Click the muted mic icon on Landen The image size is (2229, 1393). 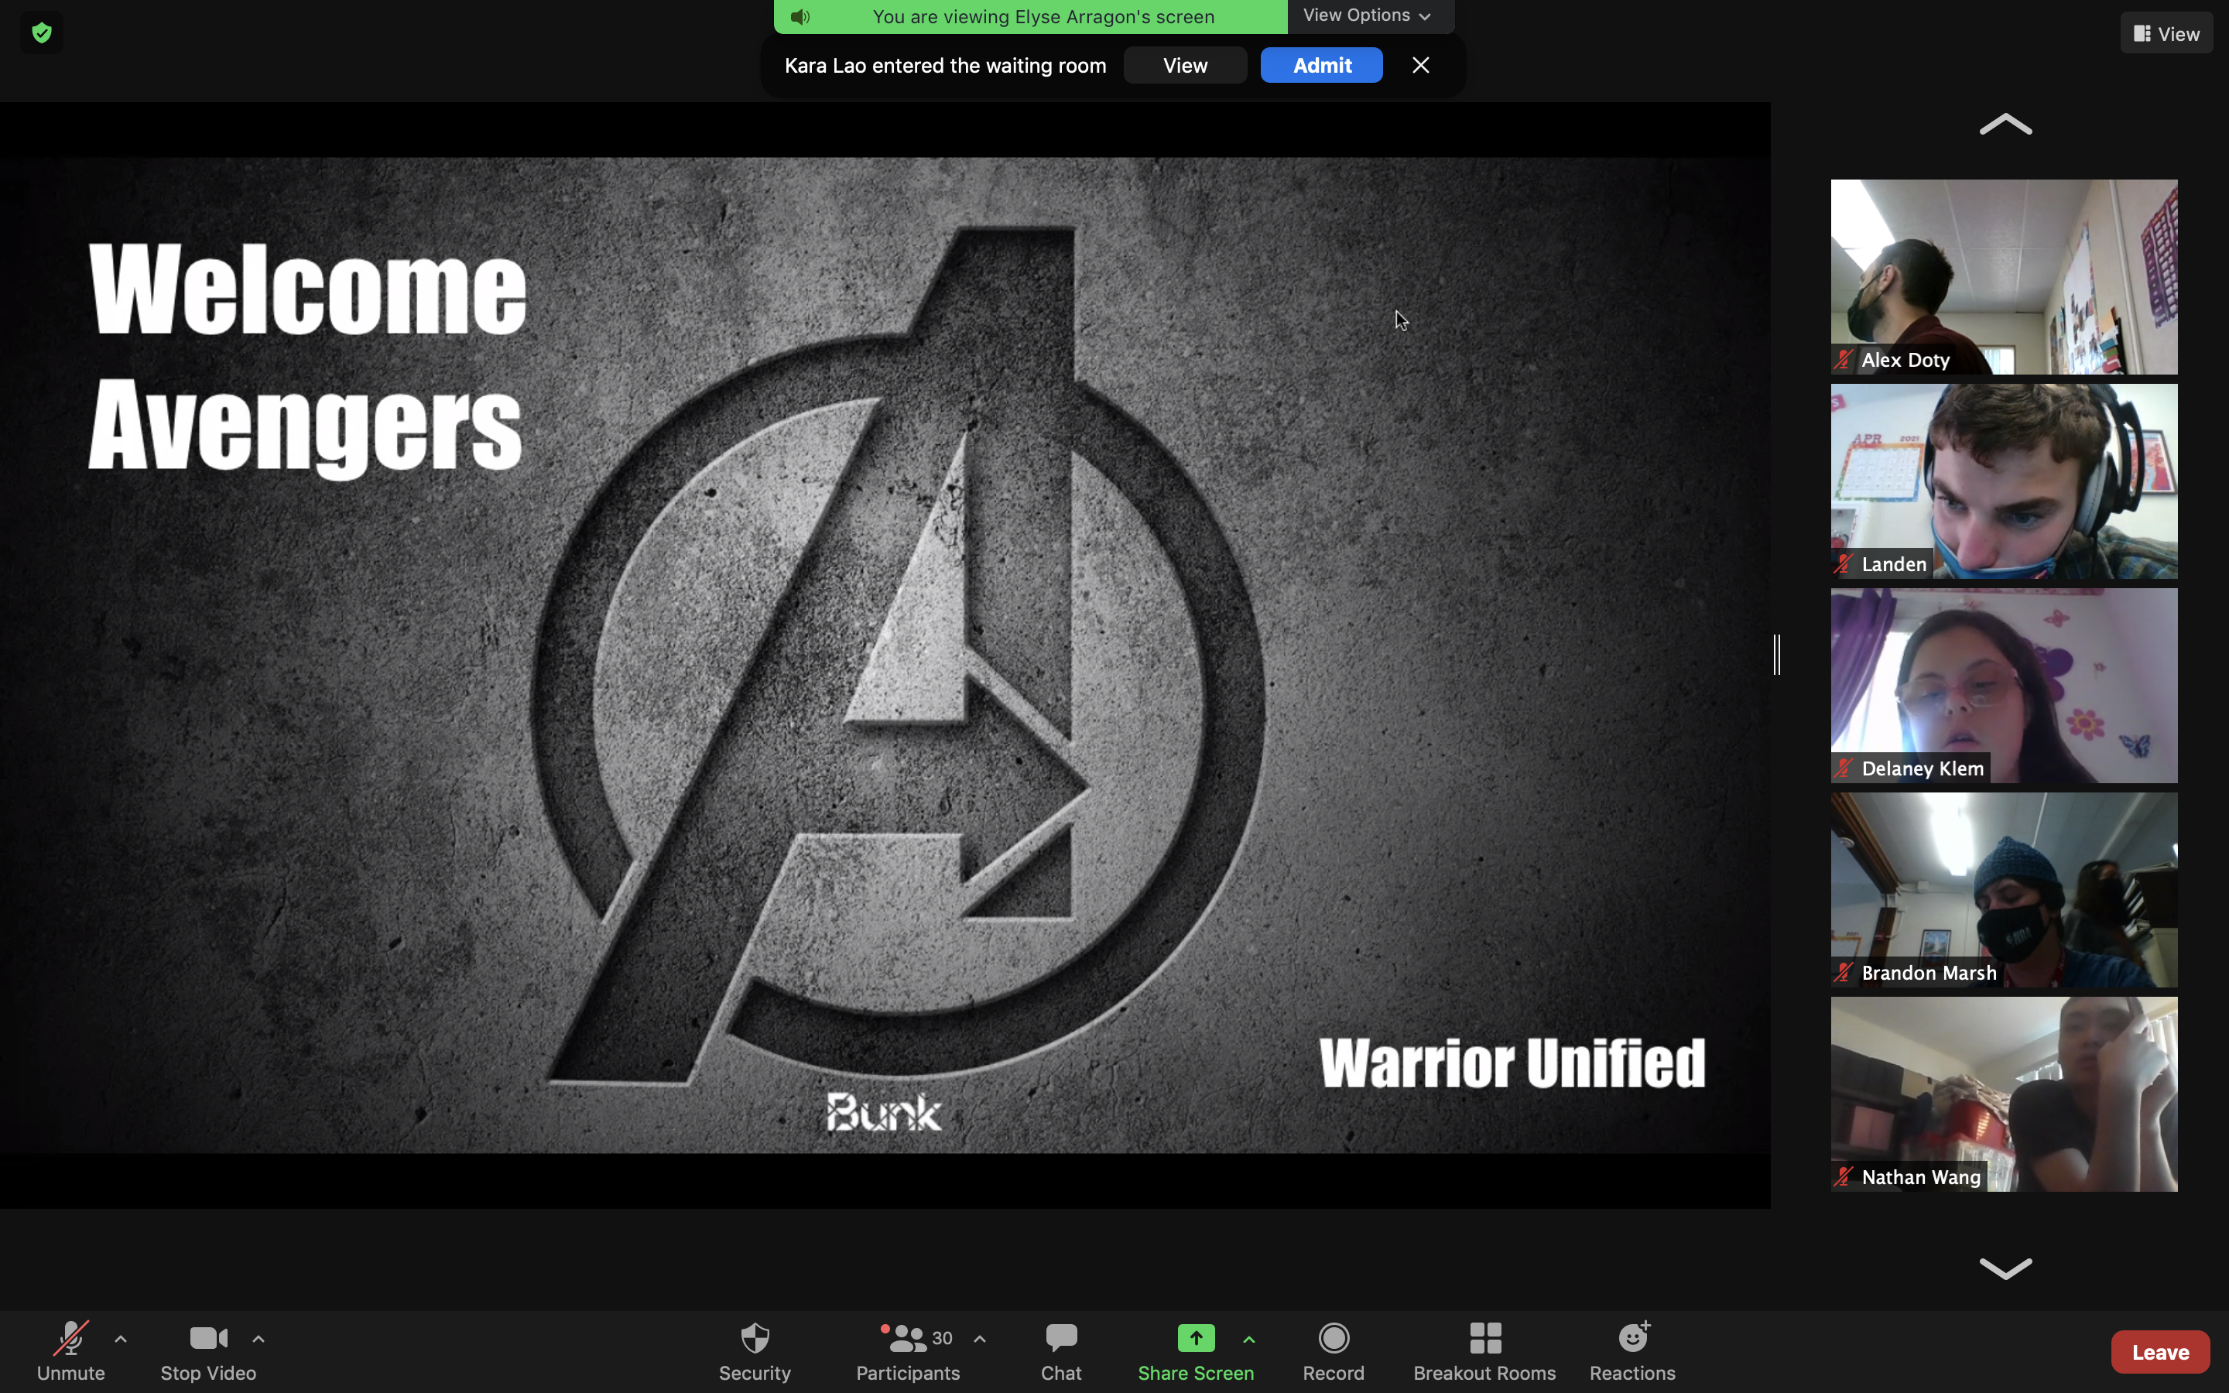click(1843, 565)
